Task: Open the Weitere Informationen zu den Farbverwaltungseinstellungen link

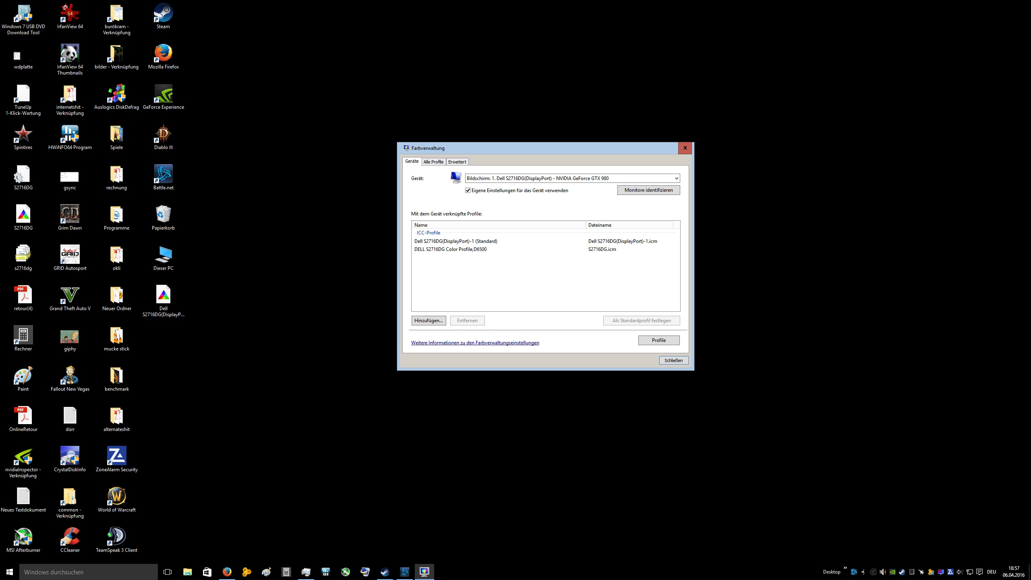Action: (475, 343)
